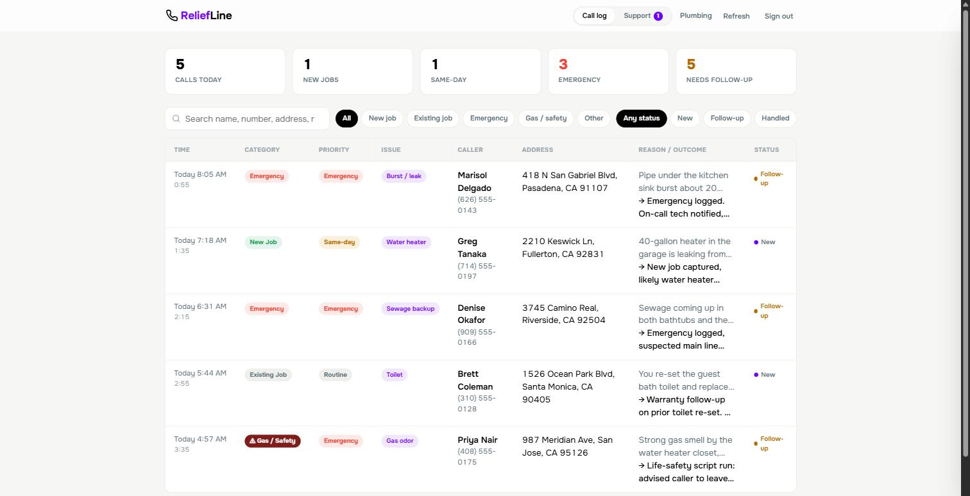The height and width of the screenshot is (496, 970).
Task: Click the address 2210 Keswick Ln, Fullerton
Action: (563, 248)
